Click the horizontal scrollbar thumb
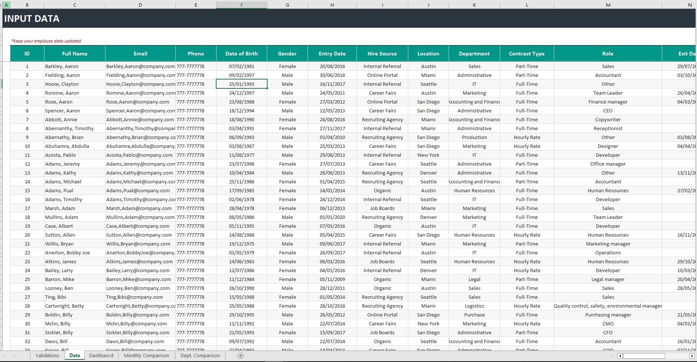697x362 pixels. point(644,356)
